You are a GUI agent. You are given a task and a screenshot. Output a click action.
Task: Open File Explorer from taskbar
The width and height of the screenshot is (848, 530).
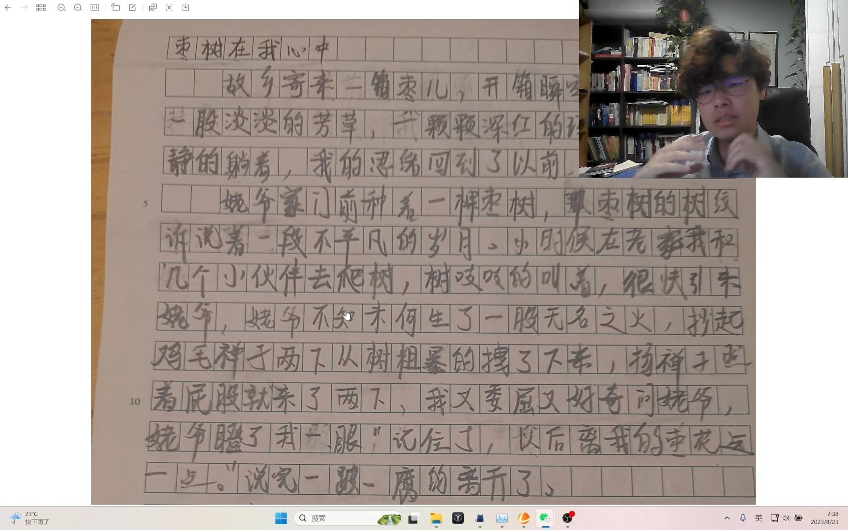[x=436, y=518]
